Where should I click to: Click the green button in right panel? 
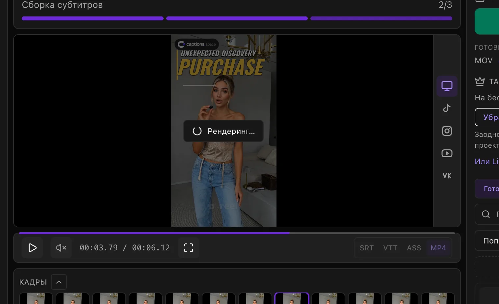click(x=487, y=21)
